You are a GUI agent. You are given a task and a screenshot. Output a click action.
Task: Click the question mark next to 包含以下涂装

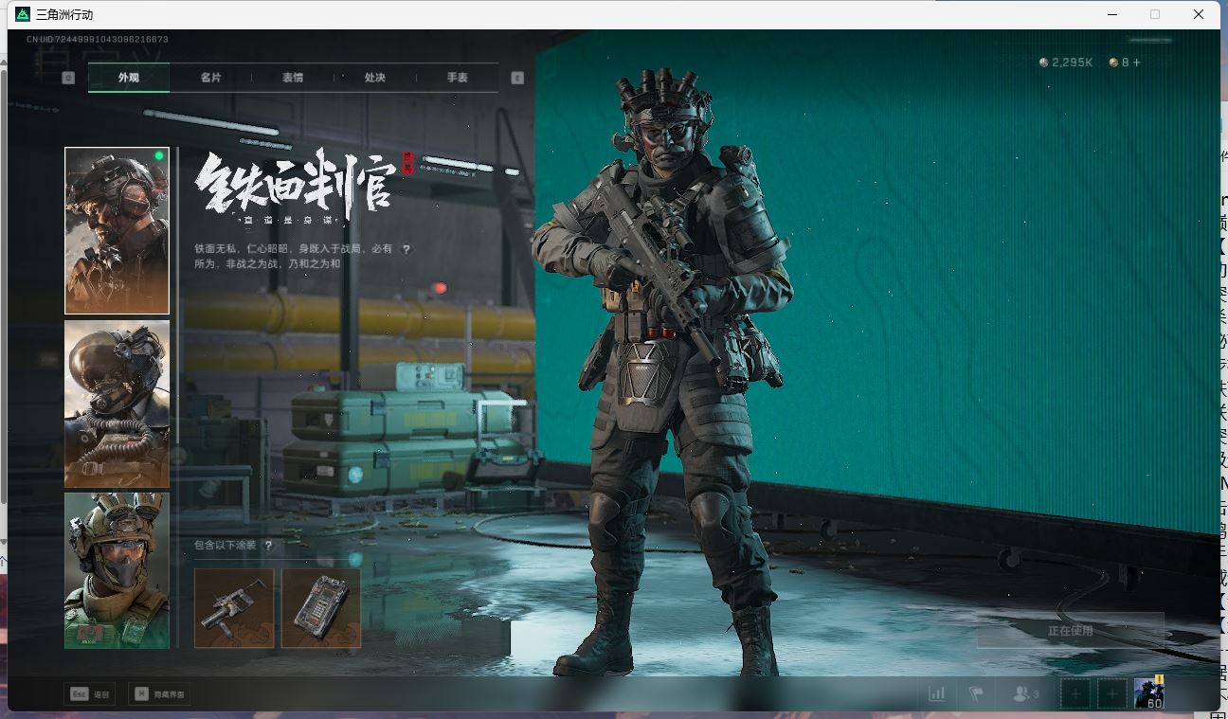point(269,546)
